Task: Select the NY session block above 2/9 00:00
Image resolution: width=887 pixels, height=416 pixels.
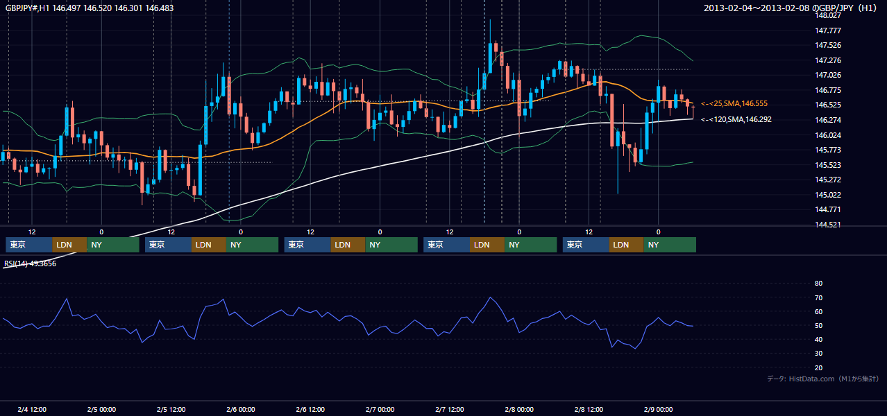Action: tap(670, 245)
